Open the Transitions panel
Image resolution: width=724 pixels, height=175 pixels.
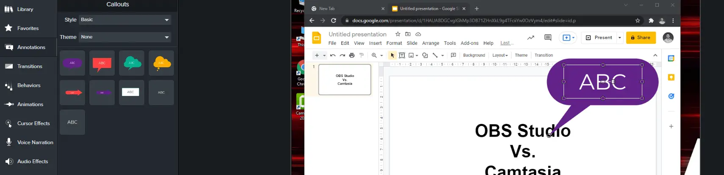pyautogui.click(x=23, y=66)
